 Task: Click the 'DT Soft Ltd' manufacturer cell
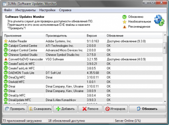pos(53,73)
